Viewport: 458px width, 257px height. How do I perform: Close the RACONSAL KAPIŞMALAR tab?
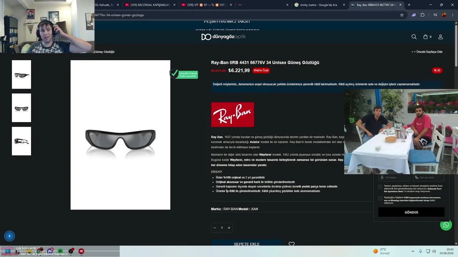(175, 5)
